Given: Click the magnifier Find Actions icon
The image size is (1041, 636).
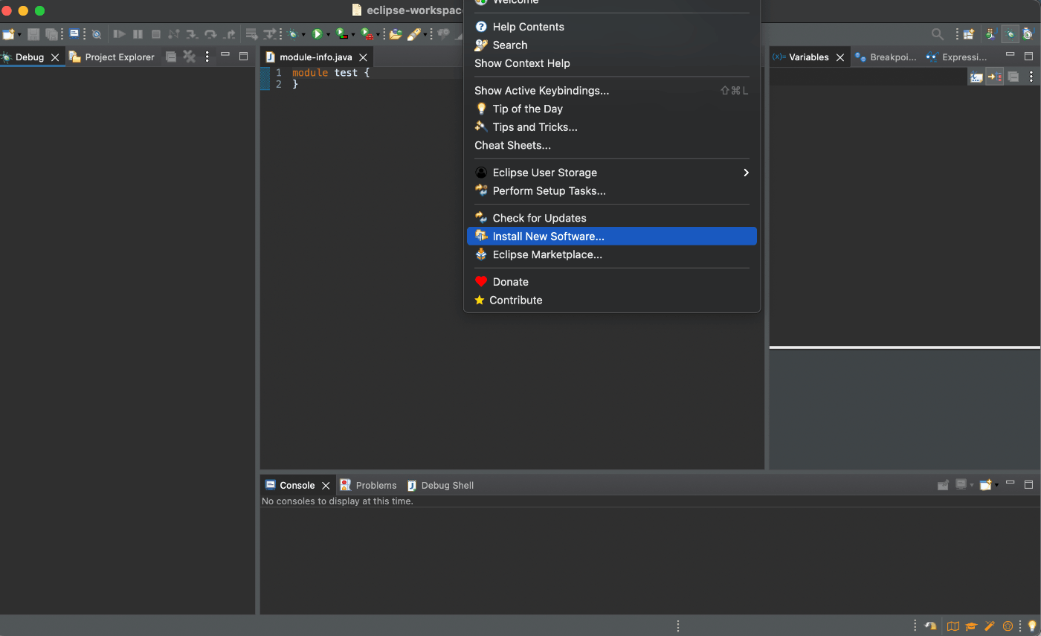Looking at the screenshot, I should pyautogui.click(x=938, y=34).
